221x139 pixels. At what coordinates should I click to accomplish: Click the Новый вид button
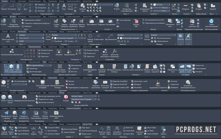coord(32,69)
